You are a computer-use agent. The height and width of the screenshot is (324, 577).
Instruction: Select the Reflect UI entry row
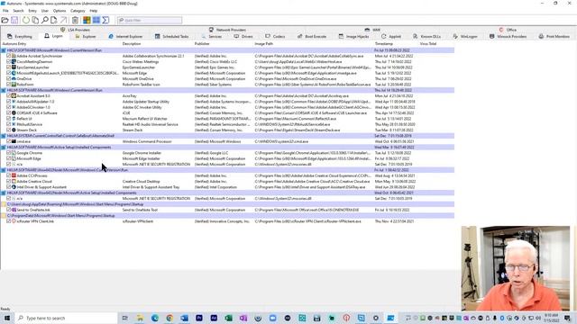(227, 119)
